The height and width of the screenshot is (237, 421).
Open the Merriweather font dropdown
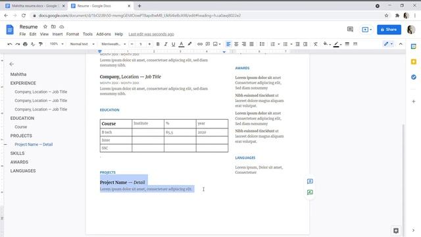114,44
